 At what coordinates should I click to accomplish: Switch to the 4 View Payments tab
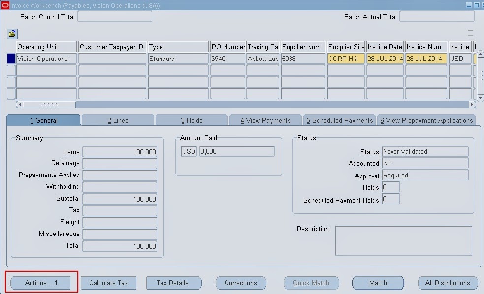[265, 119]
